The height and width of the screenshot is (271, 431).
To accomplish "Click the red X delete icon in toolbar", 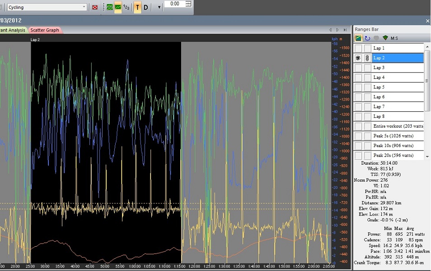I will pos(95,7).
